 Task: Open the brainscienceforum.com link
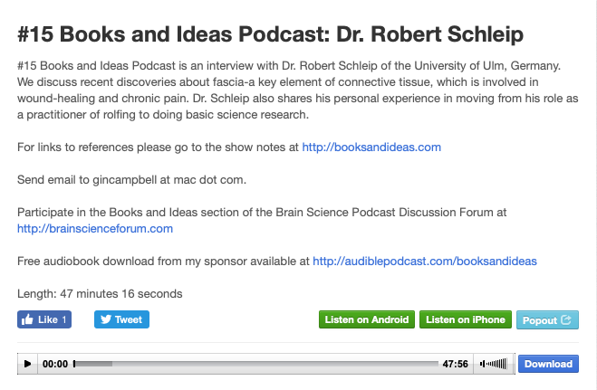95,228
